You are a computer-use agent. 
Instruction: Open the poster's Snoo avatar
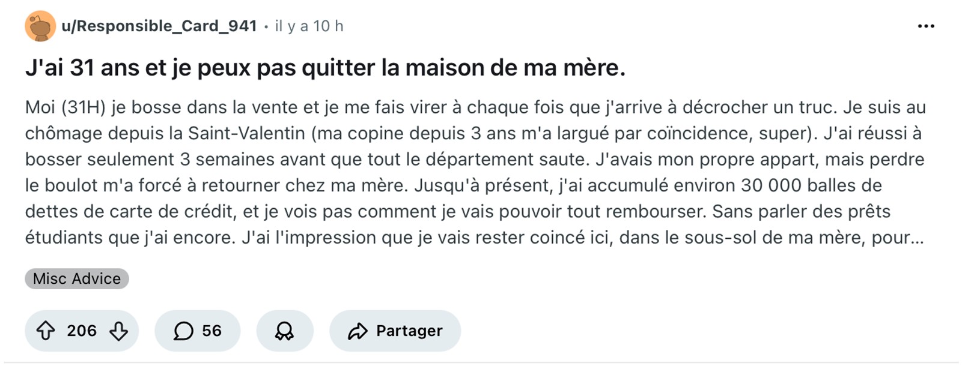(40, 26)
